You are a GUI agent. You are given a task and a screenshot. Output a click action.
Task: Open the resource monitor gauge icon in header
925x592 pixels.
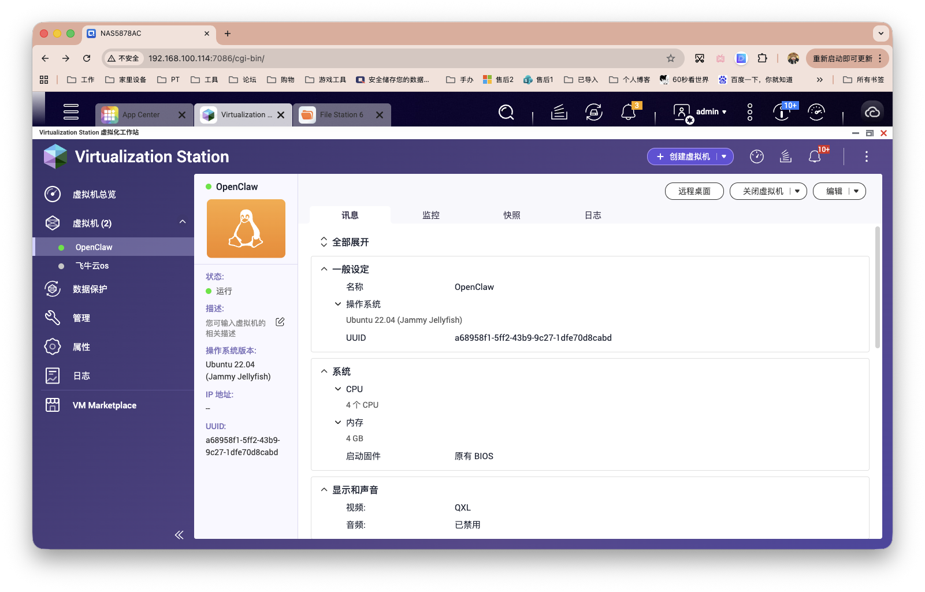[756, 156]
